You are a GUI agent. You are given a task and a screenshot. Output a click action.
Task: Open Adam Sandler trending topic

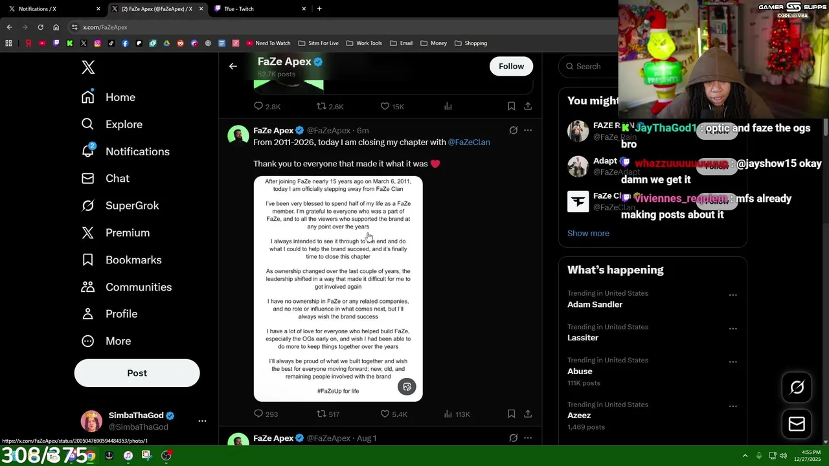pos(595,304)
